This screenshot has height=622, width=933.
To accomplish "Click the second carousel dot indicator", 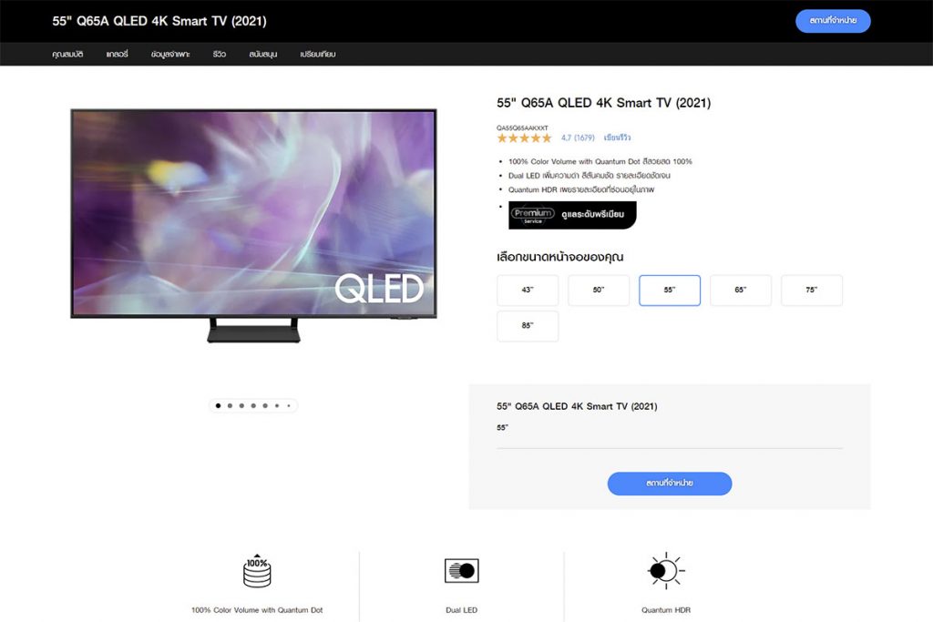I will click(230, 405).
